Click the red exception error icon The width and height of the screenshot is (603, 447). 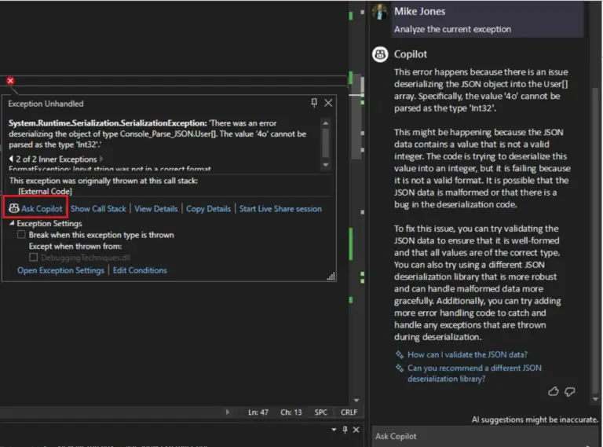click(x=10, y=80)
